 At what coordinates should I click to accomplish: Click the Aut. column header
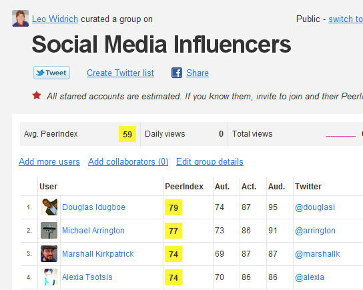pos(222,187)
